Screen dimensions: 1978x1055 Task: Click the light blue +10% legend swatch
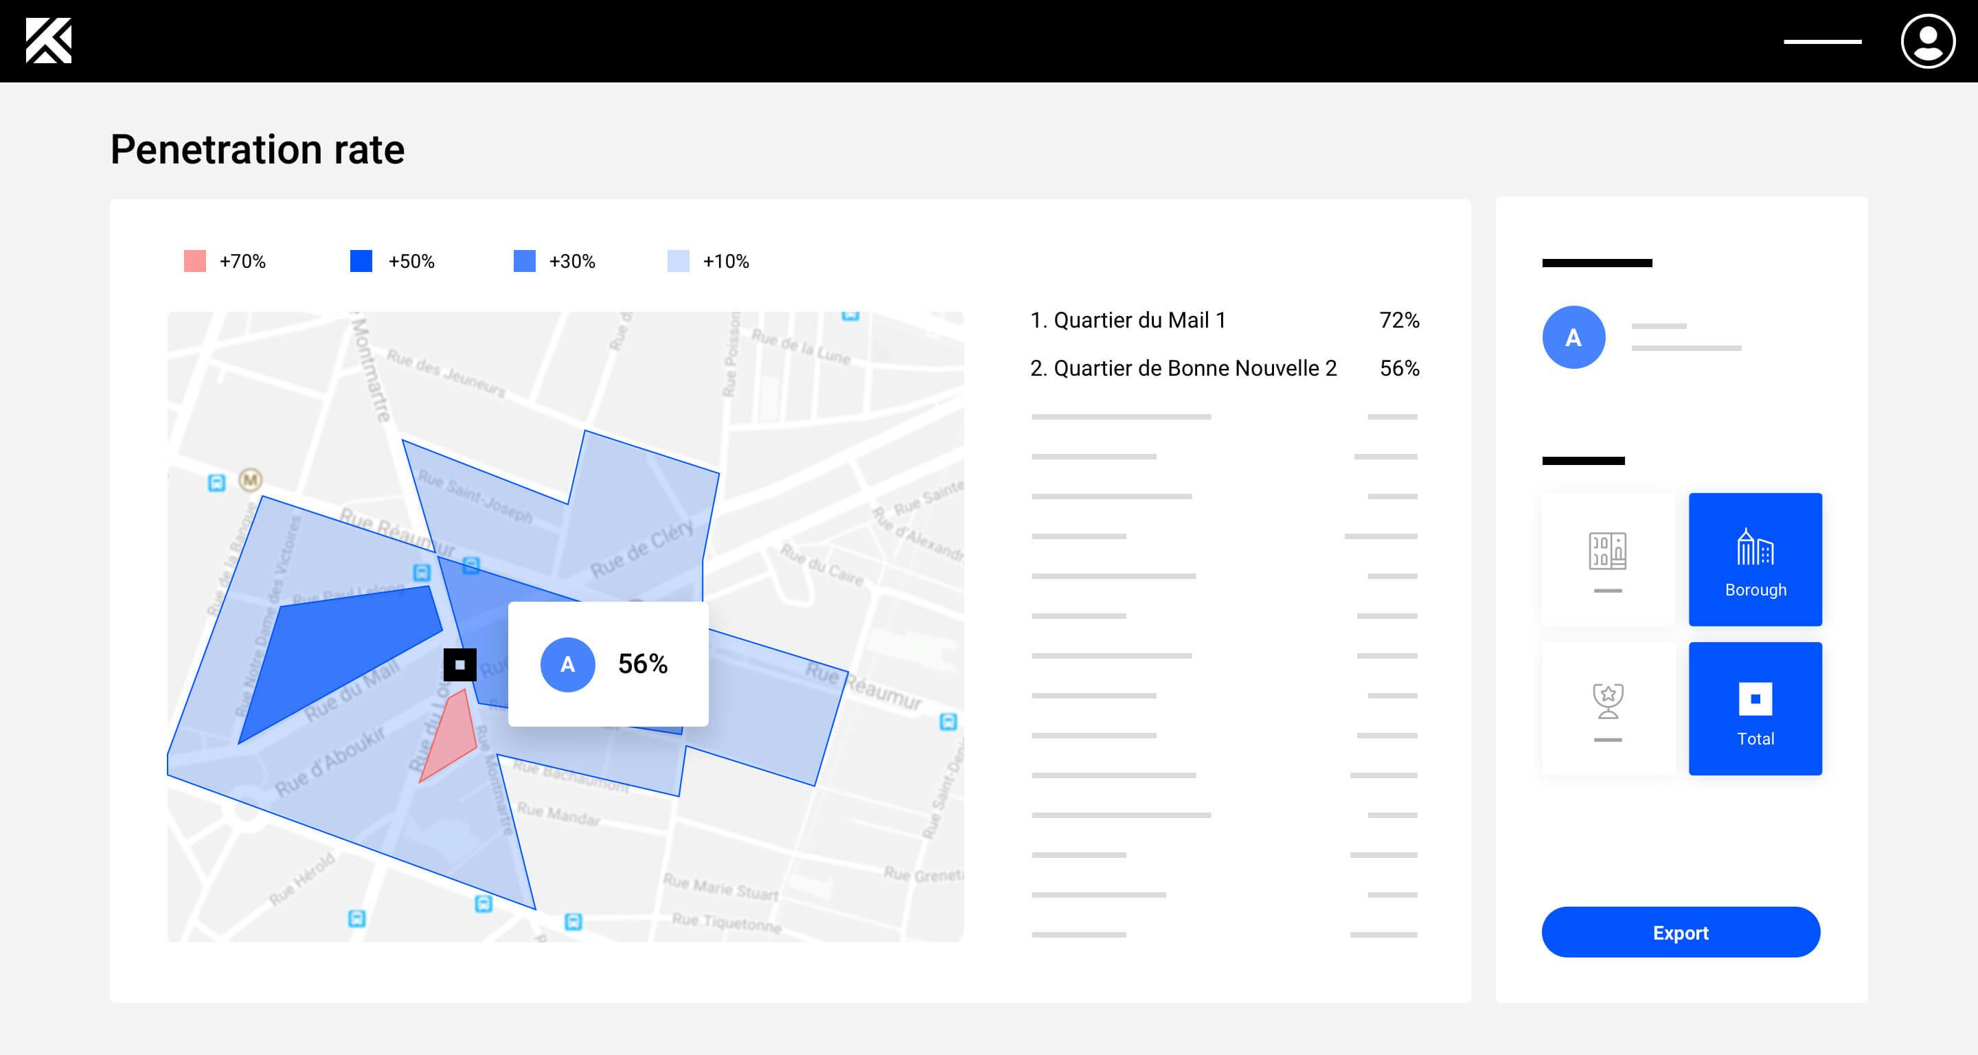(x=678, y=261)
